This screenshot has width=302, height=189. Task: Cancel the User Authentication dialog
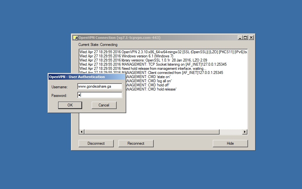click(104, 105)
